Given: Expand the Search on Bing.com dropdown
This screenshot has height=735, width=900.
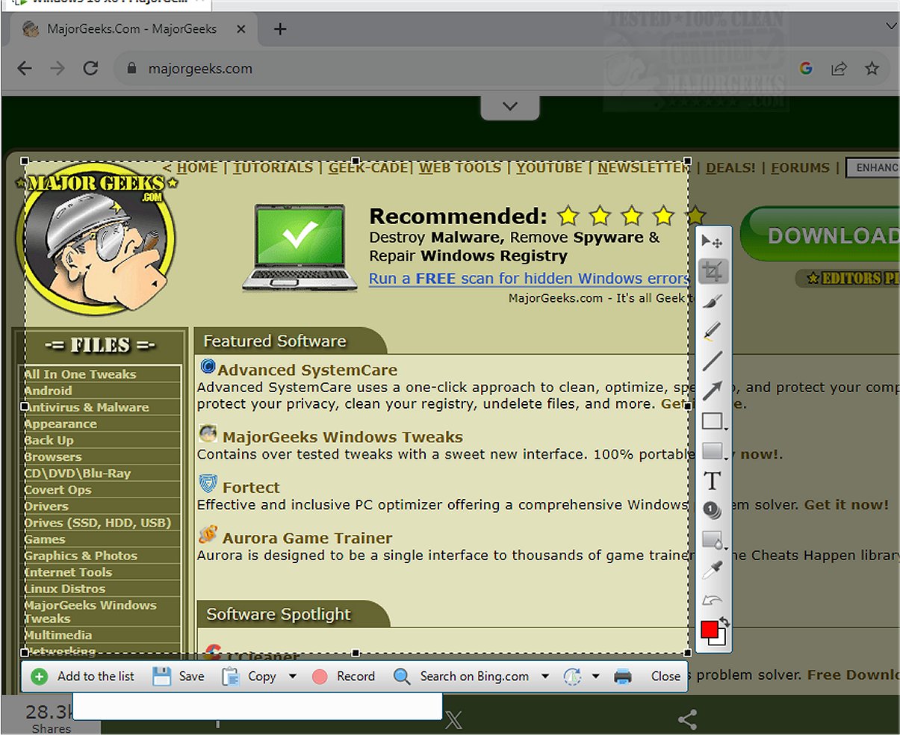Looking at the screenshot, I should 545,676.
